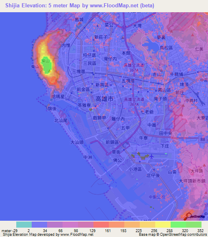
Task: Click the OpenStreetMap magnifier logo
Action: click(194, 217)
